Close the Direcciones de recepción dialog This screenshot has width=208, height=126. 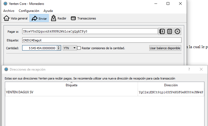point(201,69)
